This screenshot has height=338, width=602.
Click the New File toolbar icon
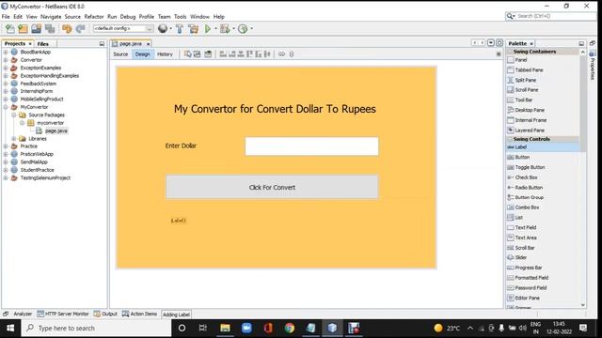[x=10, y=29]
